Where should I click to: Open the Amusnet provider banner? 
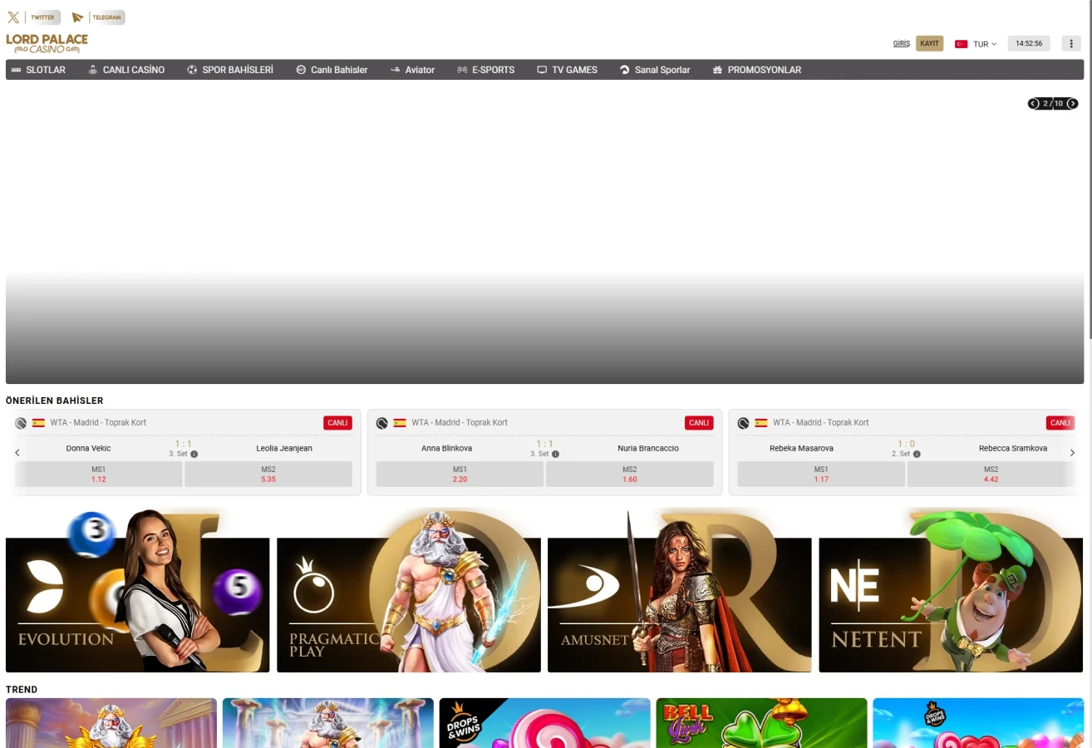680,591
